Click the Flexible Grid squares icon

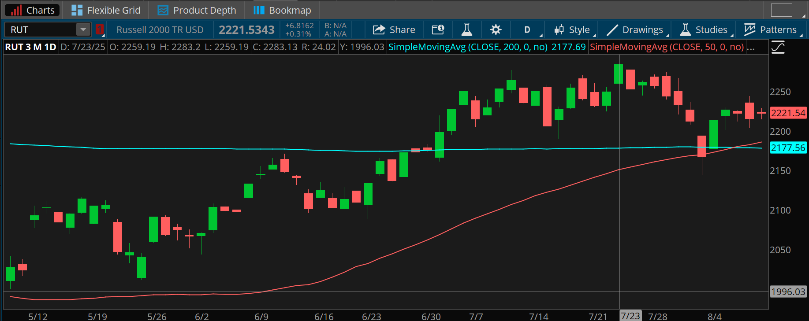77,10
